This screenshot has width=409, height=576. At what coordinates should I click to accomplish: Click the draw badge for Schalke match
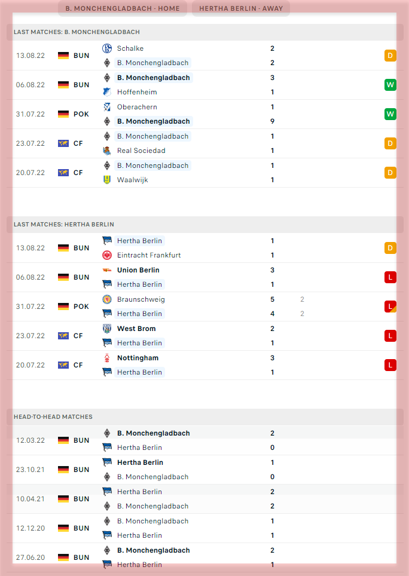[x=390, y=56]
